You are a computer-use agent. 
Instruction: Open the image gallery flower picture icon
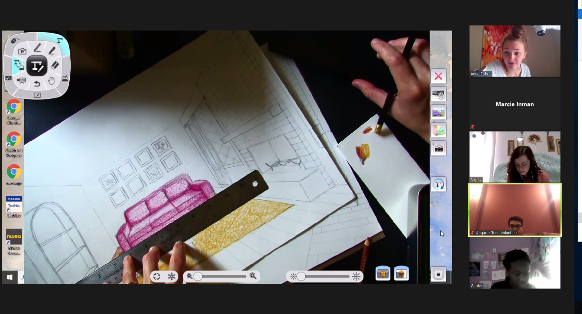pyautogui.click(x=438, y=112)
